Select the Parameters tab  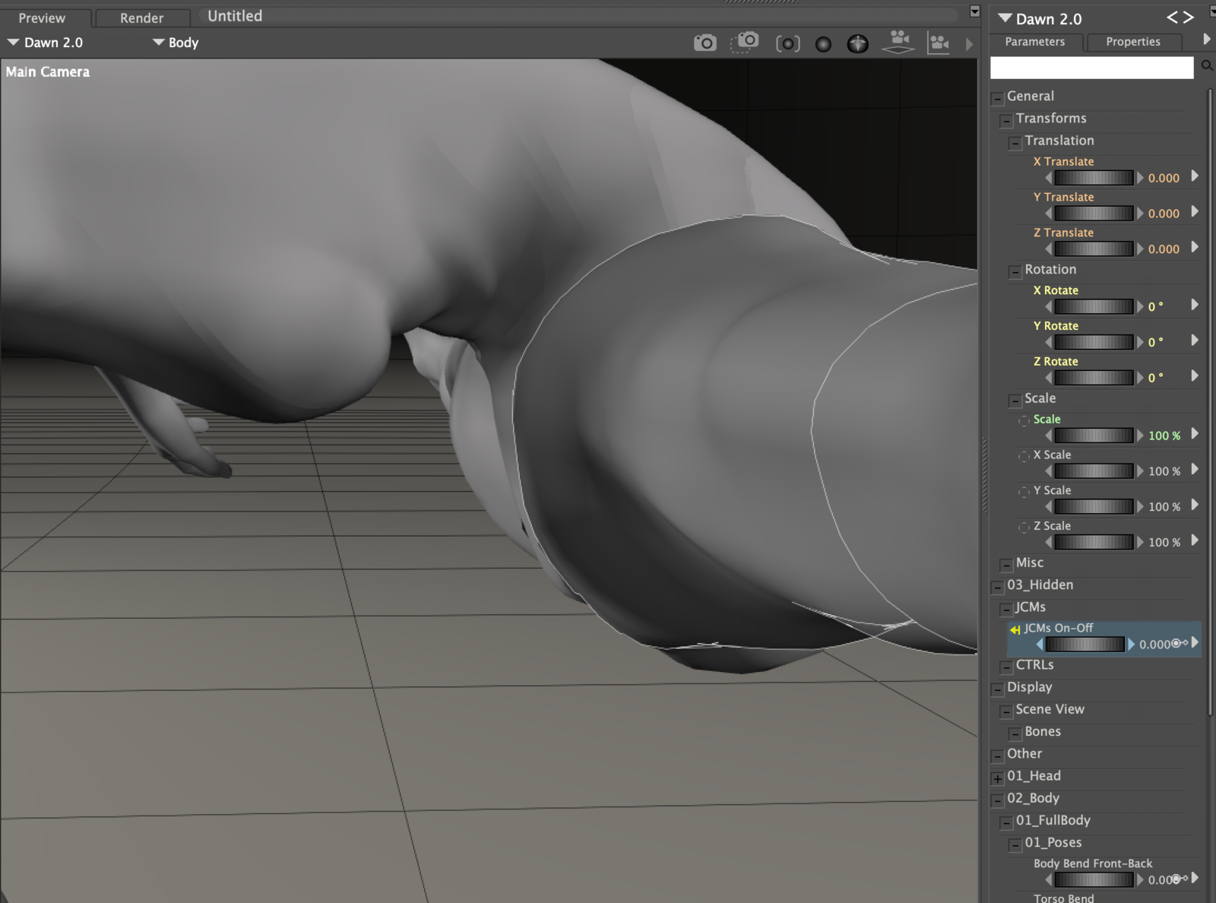[x=1034, y=42]
